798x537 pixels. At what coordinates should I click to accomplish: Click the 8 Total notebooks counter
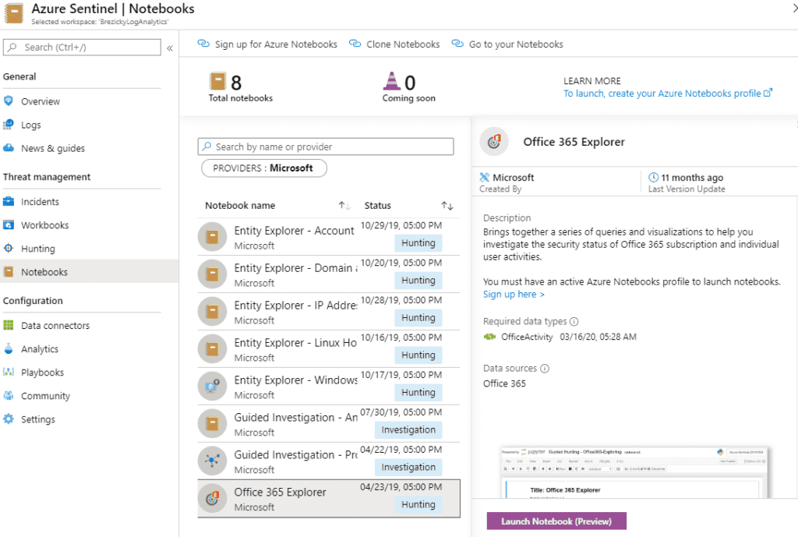240,87
